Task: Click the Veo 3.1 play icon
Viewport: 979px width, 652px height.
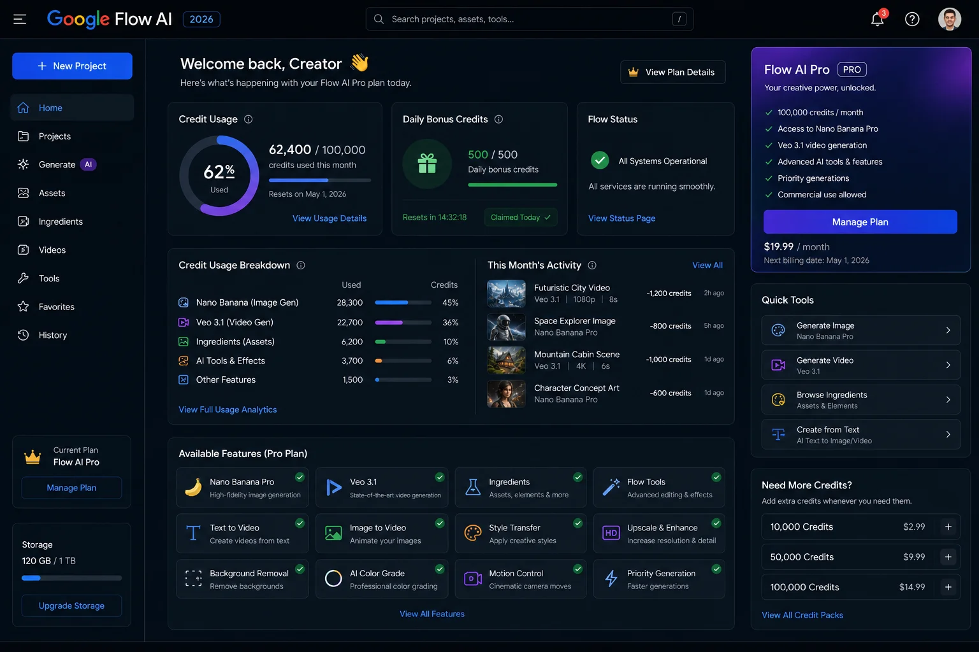Action: (x=333, y=488)
